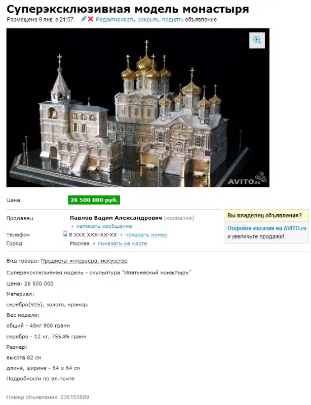This screenshot has width=311, height=405.
Task: Click the magnifier zoom icon on photo
Action: coord(257,40)
